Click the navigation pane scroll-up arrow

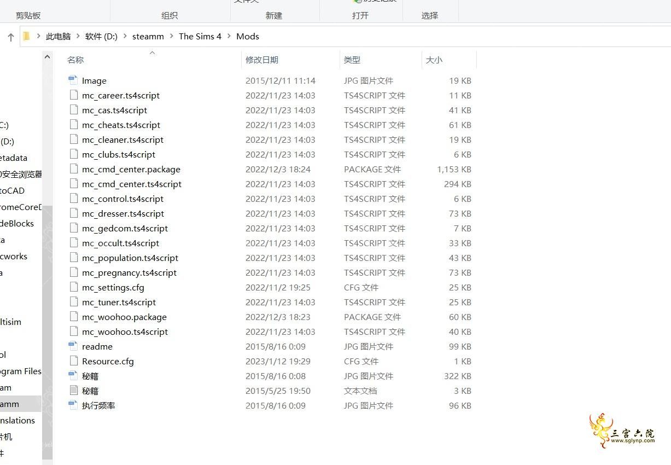[47, 56]
